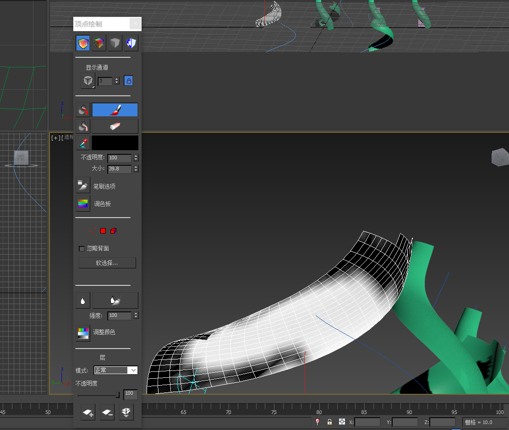The width and height of the screenshot is (509, 430).
Task: Click the Soft Selection (软选择...) button
Action: tap(107, 263)
